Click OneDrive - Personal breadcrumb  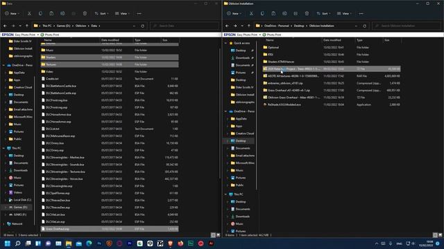(x=276, y=26)
